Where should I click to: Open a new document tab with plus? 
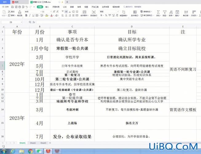click(67, 2)
